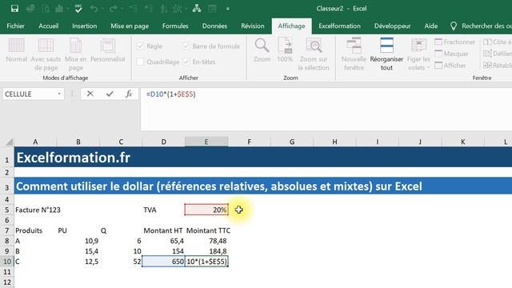Open the Undo history dropdown arrow
The height and width of the screenshot is (288, 512).
102,9
